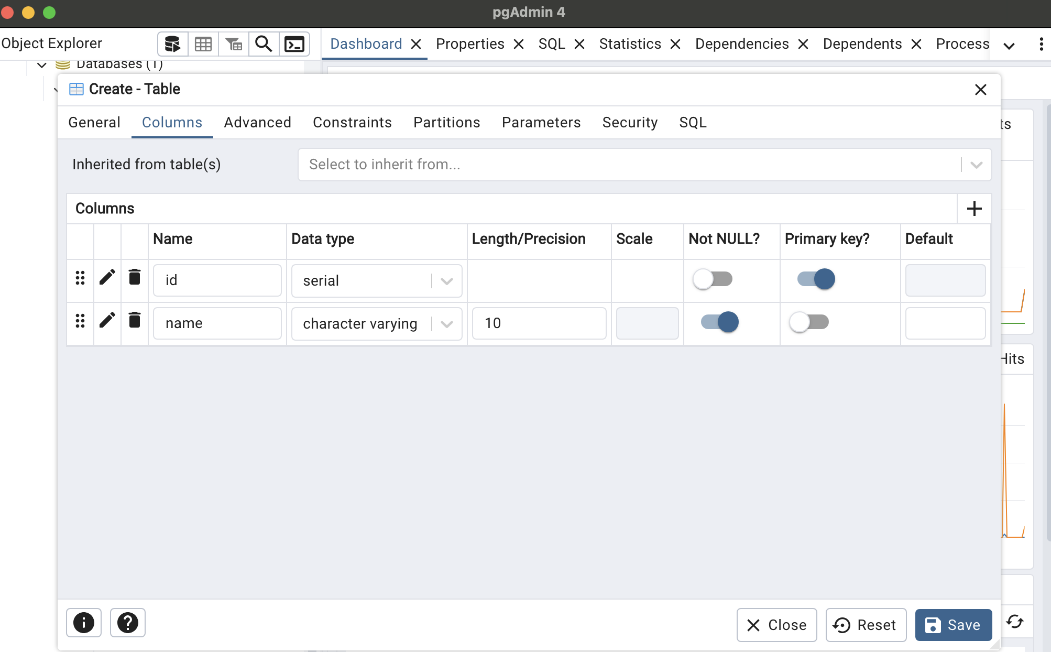Edit the id row with pencil icon

[107, 278]
